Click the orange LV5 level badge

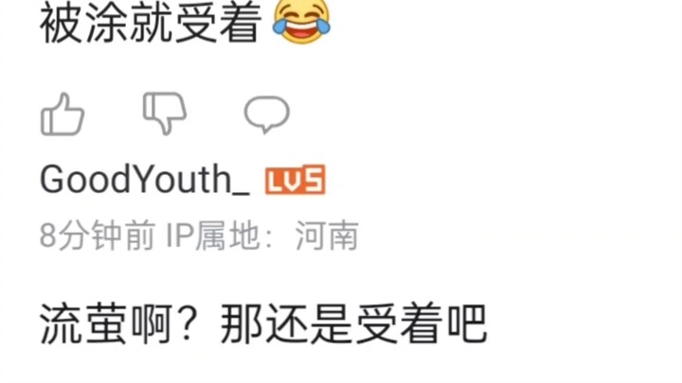(x=296, y=180)
